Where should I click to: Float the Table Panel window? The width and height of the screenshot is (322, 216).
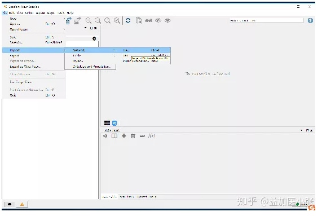(x=307, y=130)
